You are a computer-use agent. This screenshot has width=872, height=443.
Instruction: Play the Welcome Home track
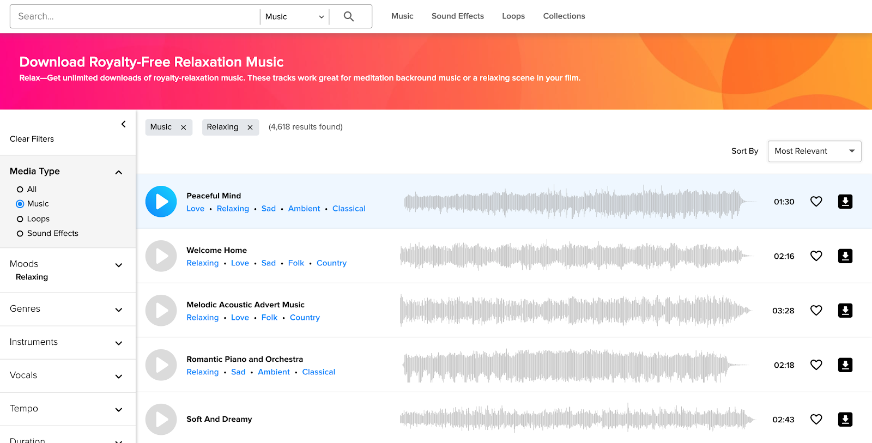[161, 256]
